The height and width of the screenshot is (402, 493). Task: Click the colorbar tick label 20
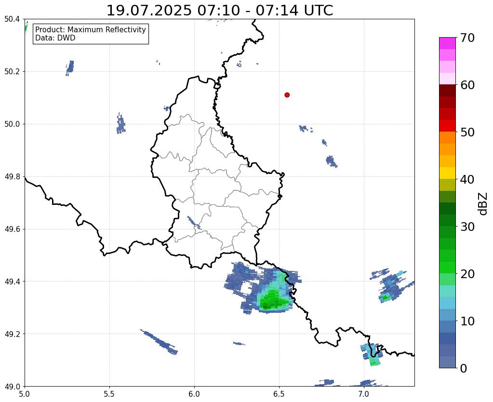tap(467, 274)
